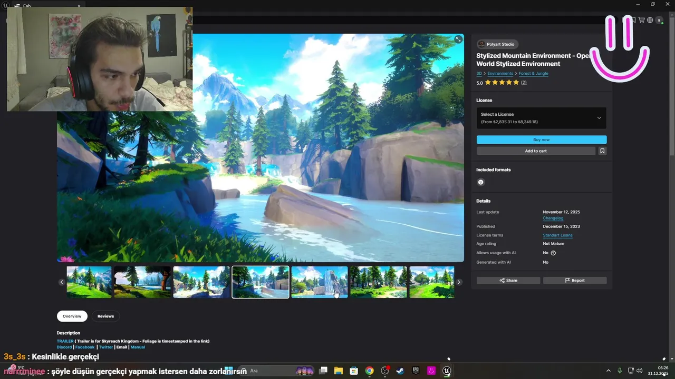This screenshot has height=379, width=675.
Task: Open the language globe icon
Action: tap(650, 20)
